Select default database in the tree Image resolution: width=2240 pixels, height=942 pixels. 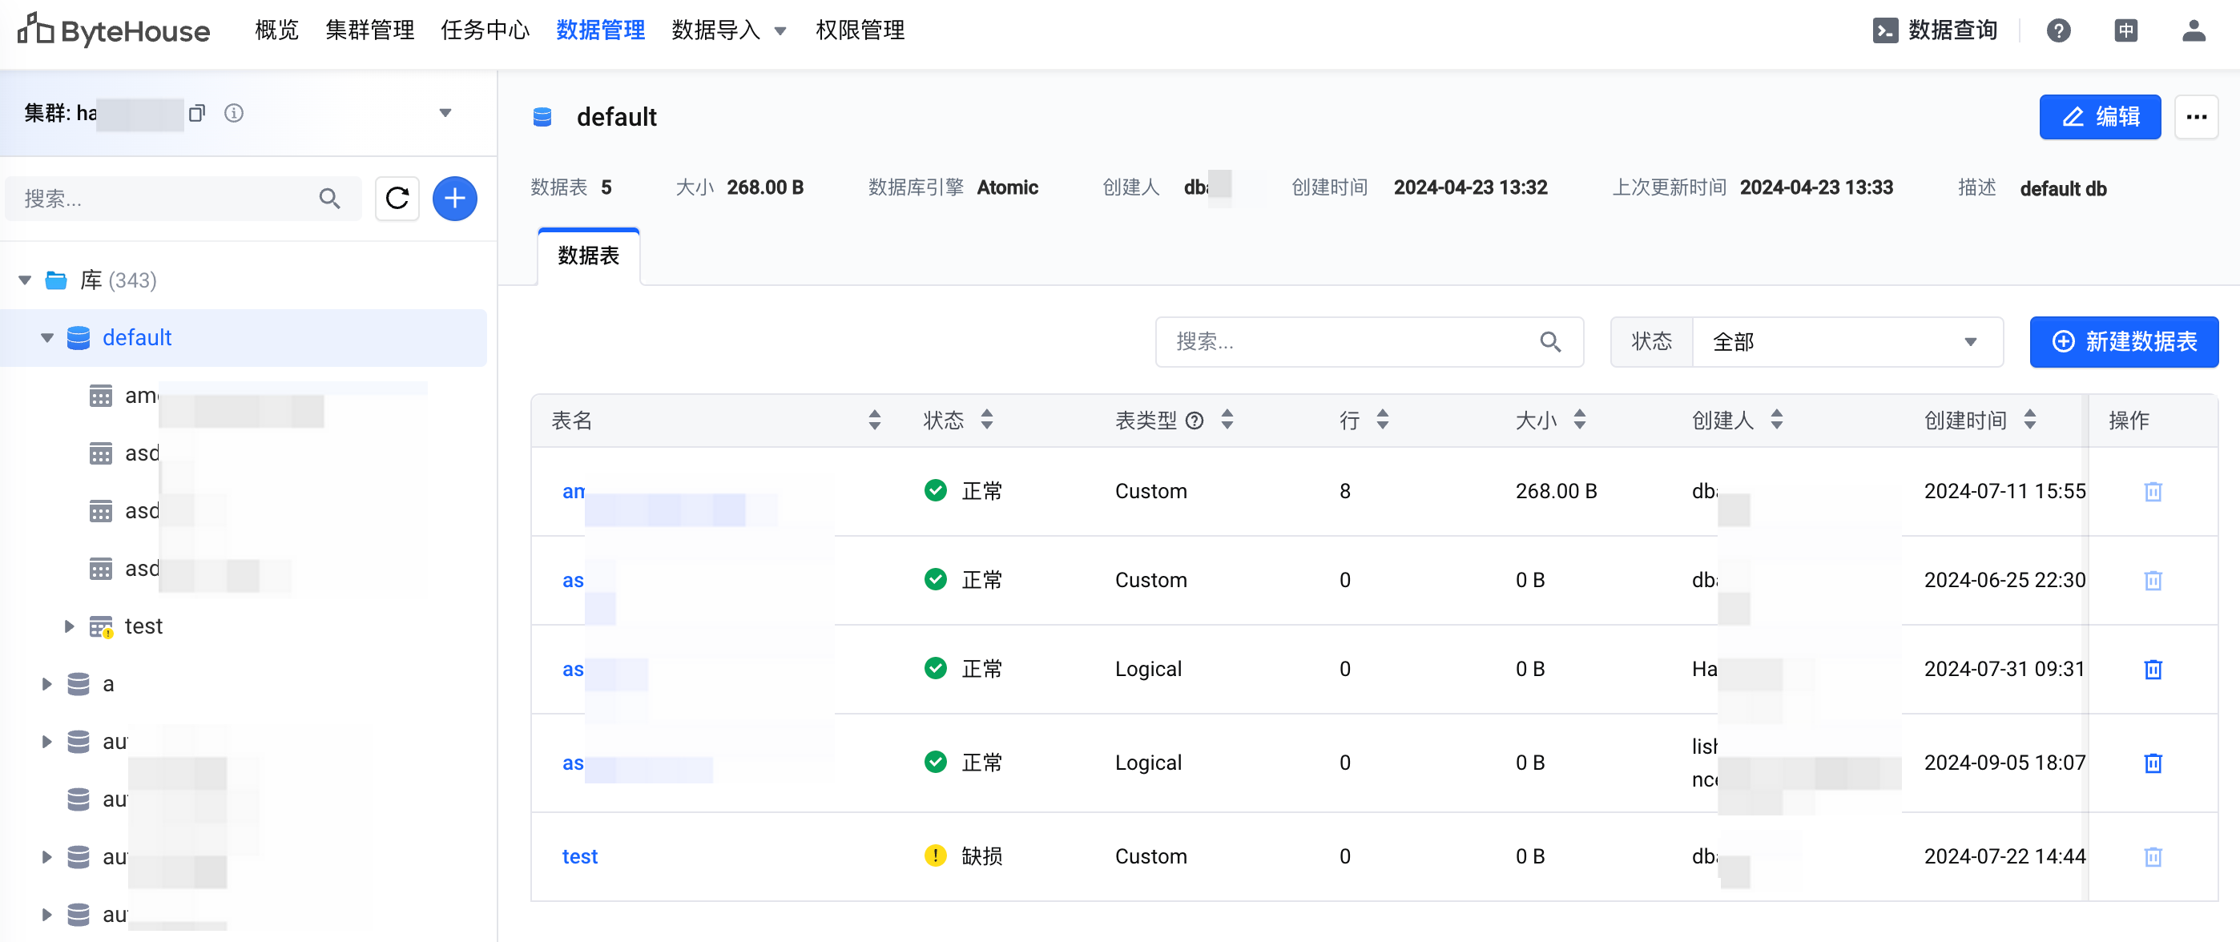pyautogui.click(x=136, y=337)
